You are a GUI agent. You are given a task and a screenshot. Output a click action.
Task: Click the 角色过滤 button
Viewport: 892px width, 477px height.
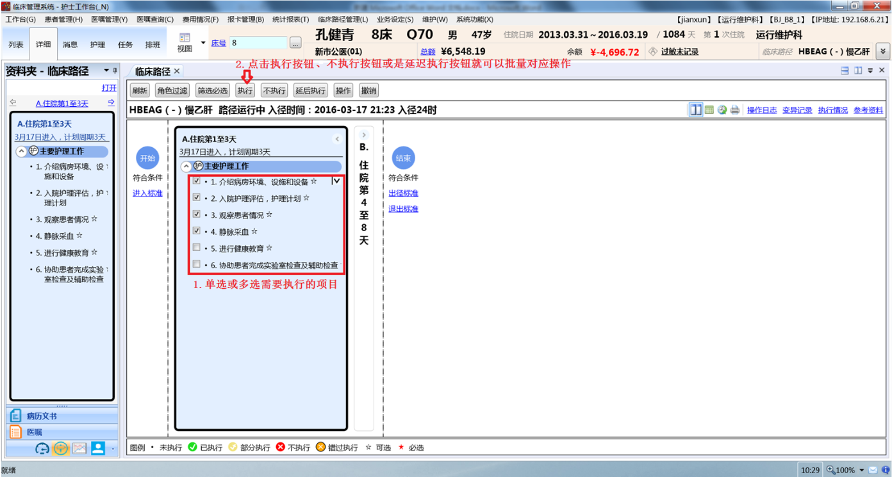[x=172, y=91]
